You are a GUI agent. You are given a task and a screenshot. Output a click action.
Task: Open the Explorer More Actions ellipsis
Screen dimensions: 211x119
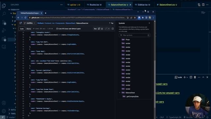click(61, 5)
